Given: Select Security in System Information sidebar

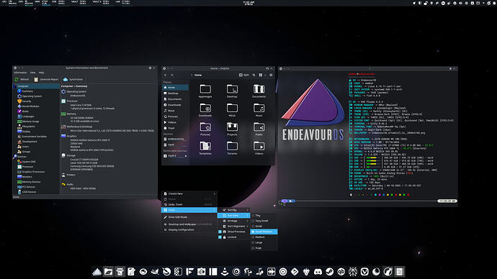Looking at the screenshot, I should [27, 101].
